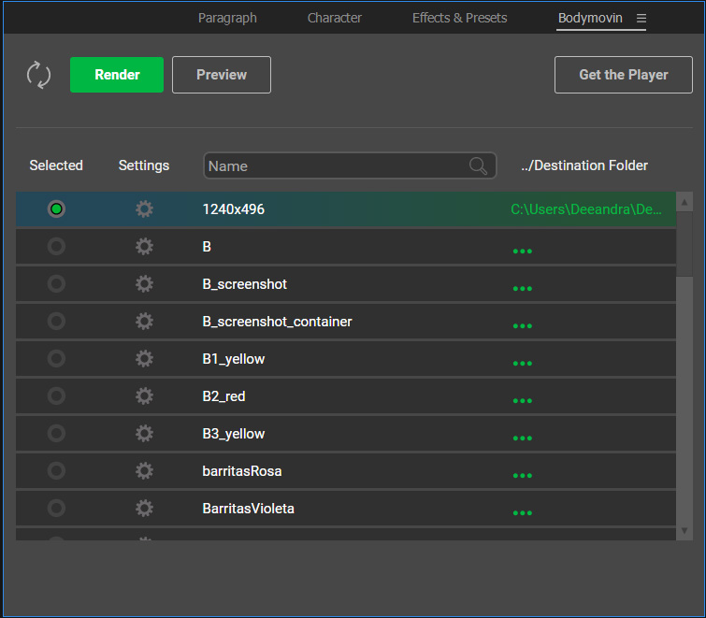The image size is (706, 618).
Task: Click the magnifier icon in Name search
Action: [x=478, y=166]
